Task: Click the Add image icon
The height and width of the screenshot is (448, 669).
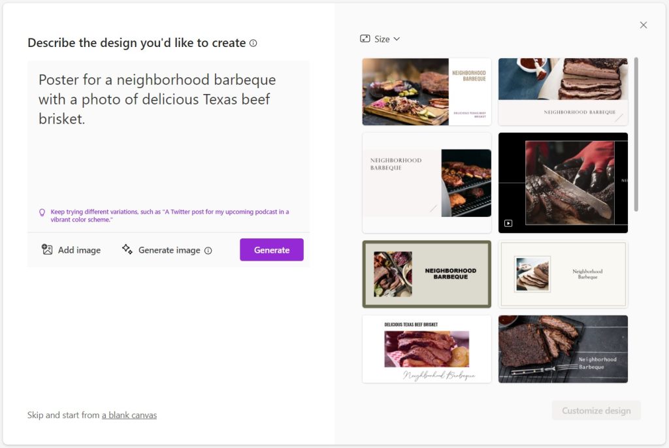Action: click(47, 249)
